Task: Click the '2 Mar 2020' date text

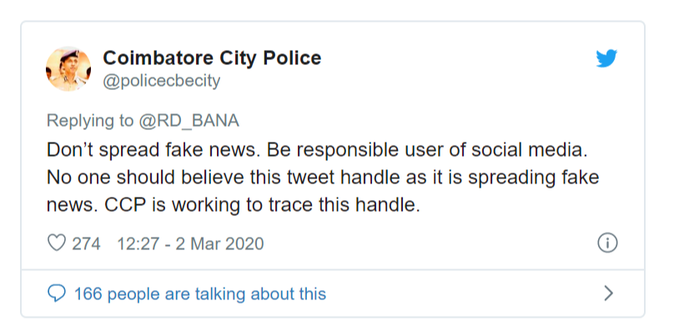Action: point(219,243)
